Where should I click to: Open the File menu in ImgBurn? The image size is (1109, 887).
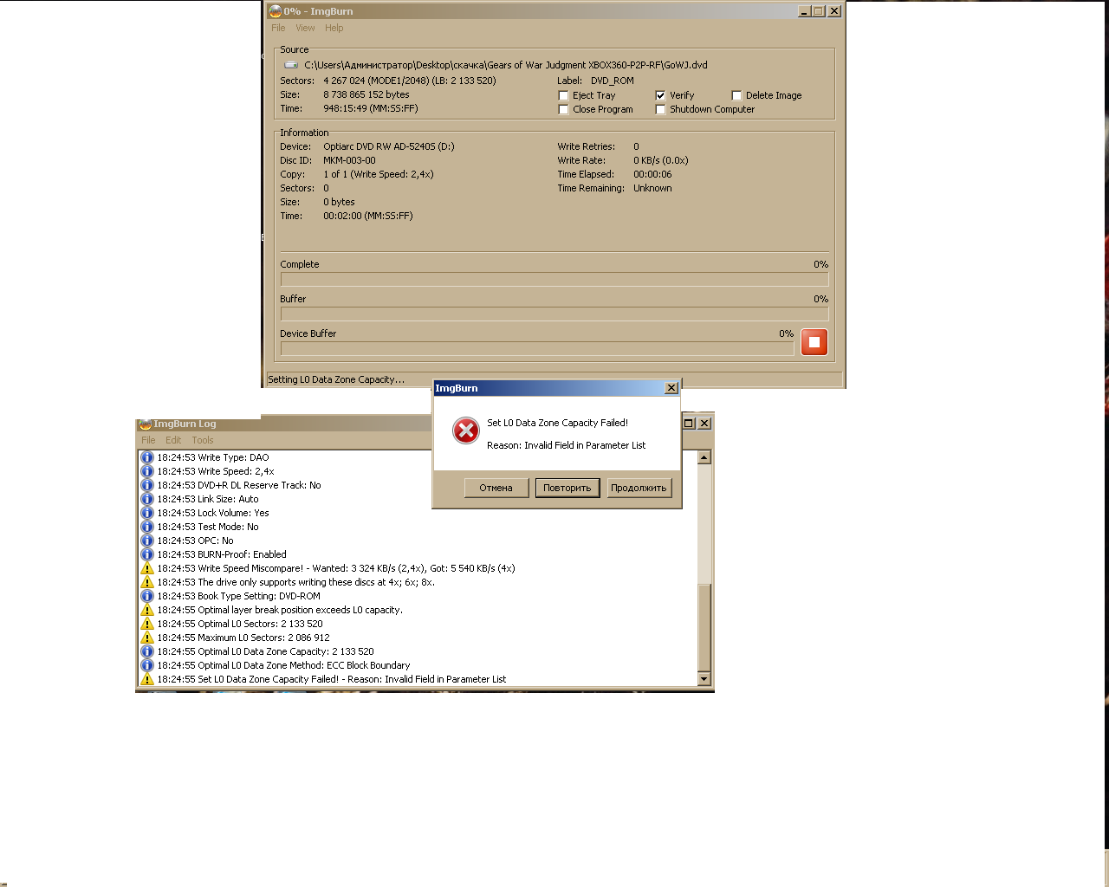click(278, 28)
